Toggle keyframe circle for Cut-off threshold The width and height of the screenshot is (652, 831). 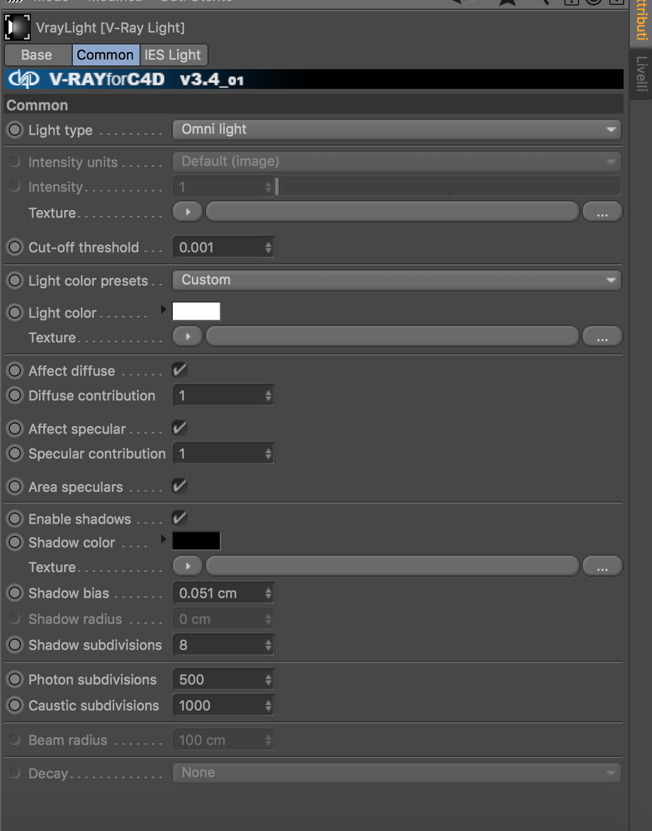click(15, 247)
